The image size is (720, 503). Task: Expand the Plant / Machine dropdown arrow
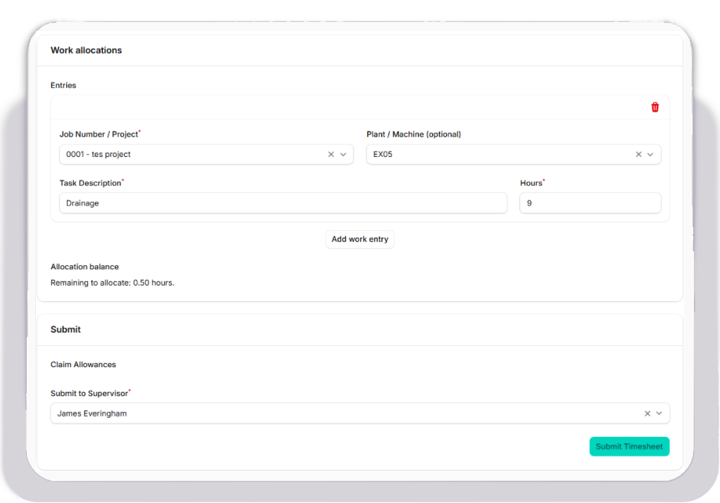(x=650, y=155)
